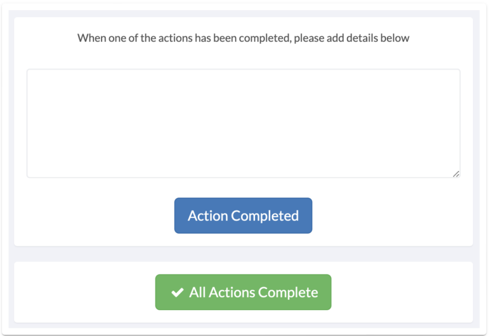Click the "please add details below" text
Viewport: 489px width, 336px height.
click(x=351, y=38)
